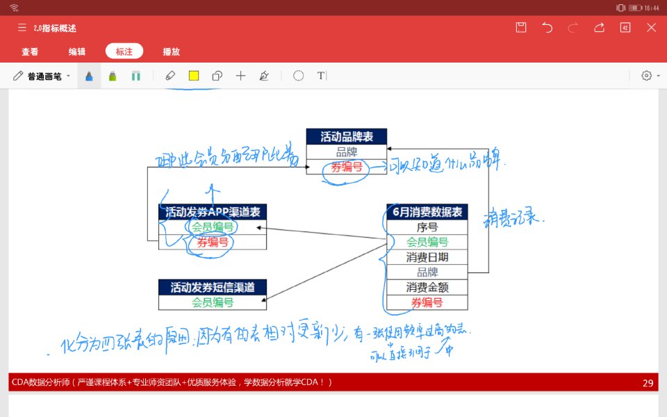Open the yellow color swatch
667x417 pixels.
194,76
